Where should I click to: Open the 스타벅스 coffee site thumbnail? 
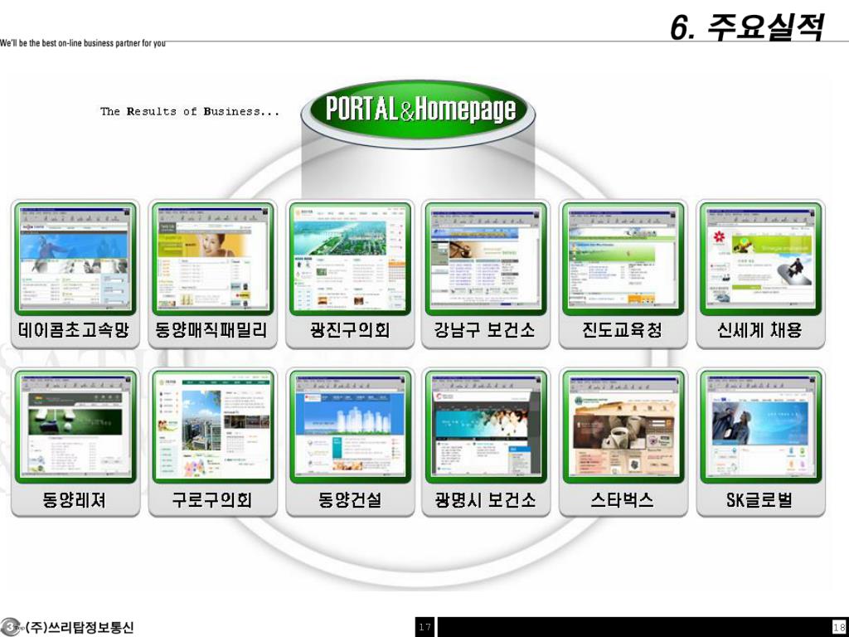pyautogui.click(x=623, y=427)
